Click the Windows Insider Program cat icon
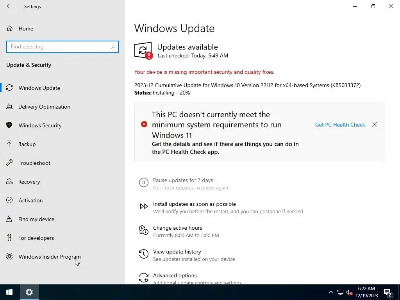The image size is (400, 300). tap(9, 256)
